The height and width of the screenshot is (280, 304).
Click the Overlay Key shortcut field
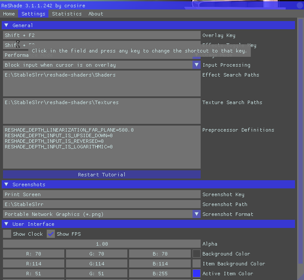102,35
